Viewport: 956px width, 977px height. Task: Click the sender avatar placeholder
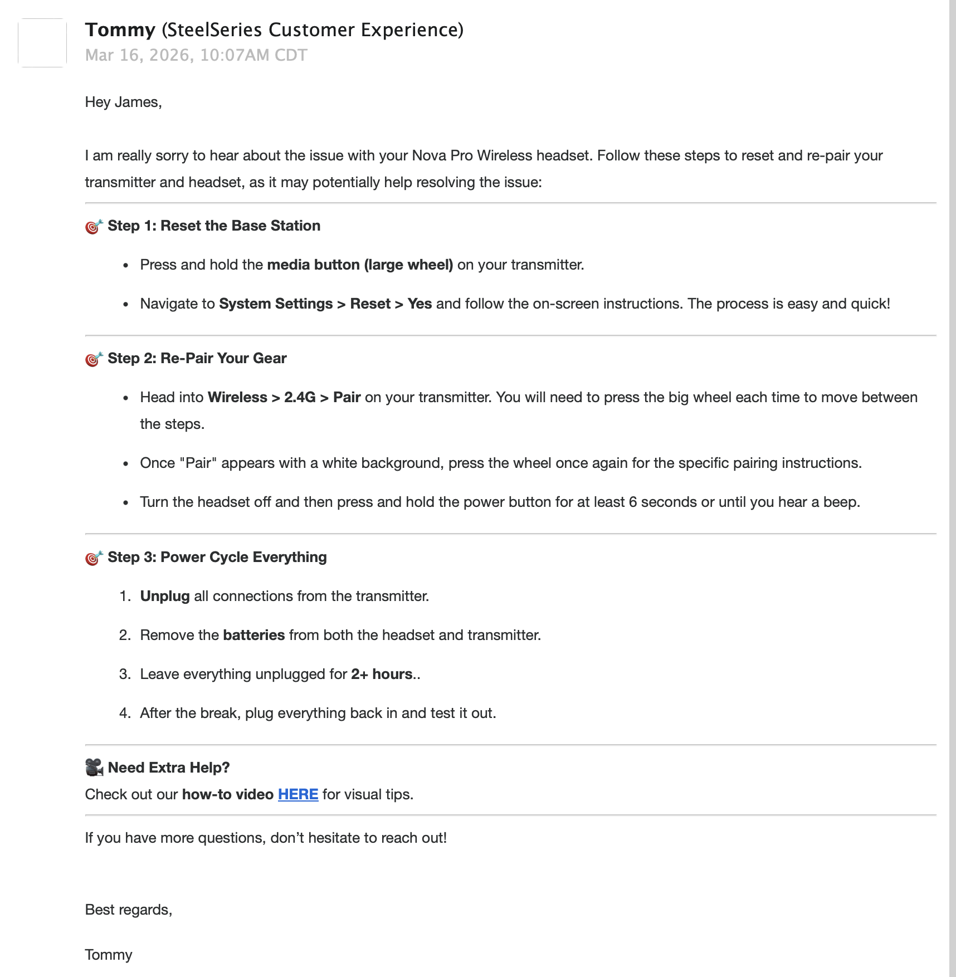[42, 43]
